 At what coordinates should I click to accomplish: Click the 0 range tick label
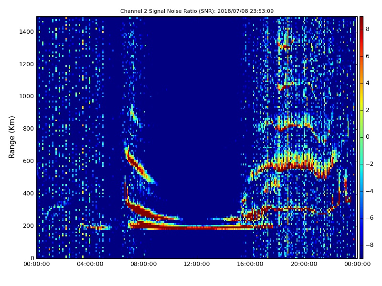tap(32, 258)
